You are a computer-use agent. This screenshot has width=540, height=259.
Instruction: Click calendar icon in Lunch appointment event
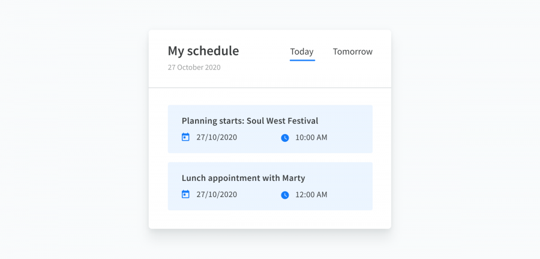[185, 195]
